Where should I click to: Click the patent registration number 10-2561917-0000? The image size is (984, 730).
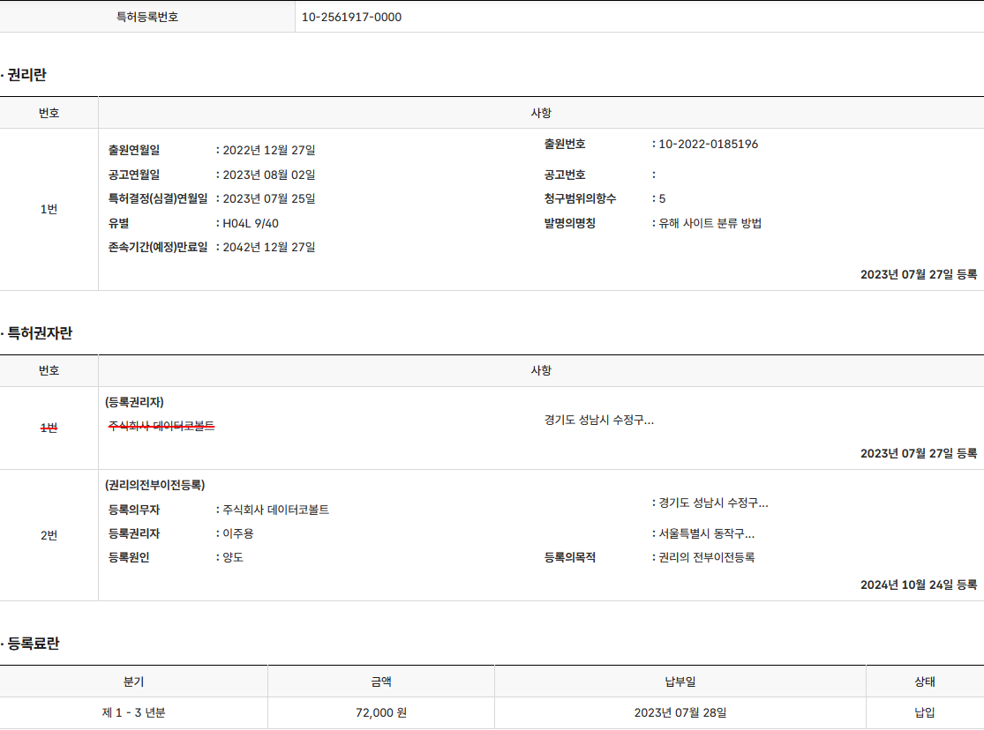click(x=351, y=17)
